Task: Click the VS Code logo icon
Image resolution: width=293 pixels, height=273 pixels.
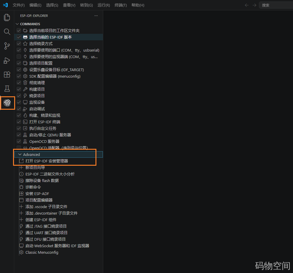Action: coord(5,5)
